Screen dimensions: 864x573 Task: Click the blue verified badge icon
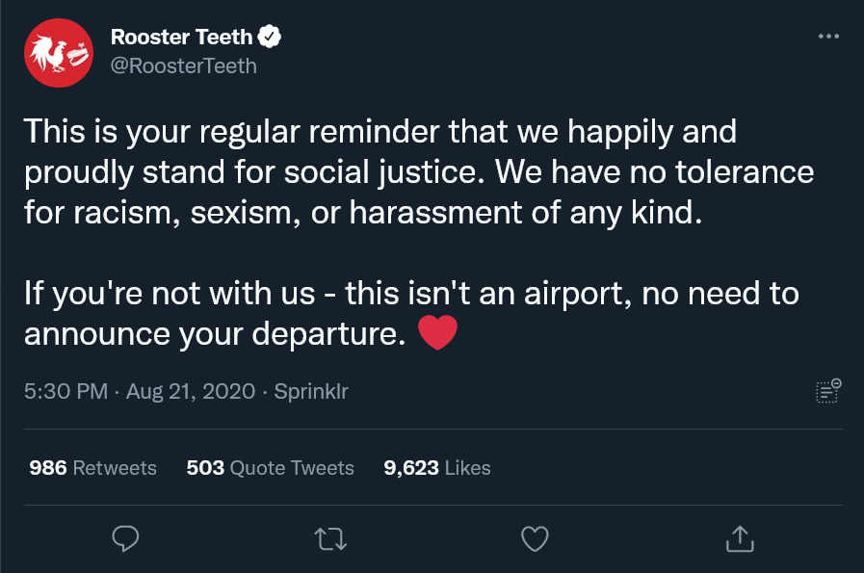(270, 37)
